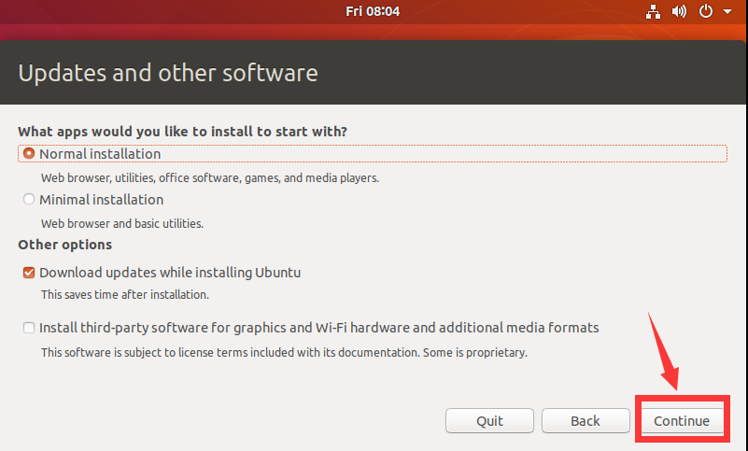This screenshot has width=748, height=451.
Task: Click the volume speaker icon
Action: pyautogui.click(x=679, y=12)
